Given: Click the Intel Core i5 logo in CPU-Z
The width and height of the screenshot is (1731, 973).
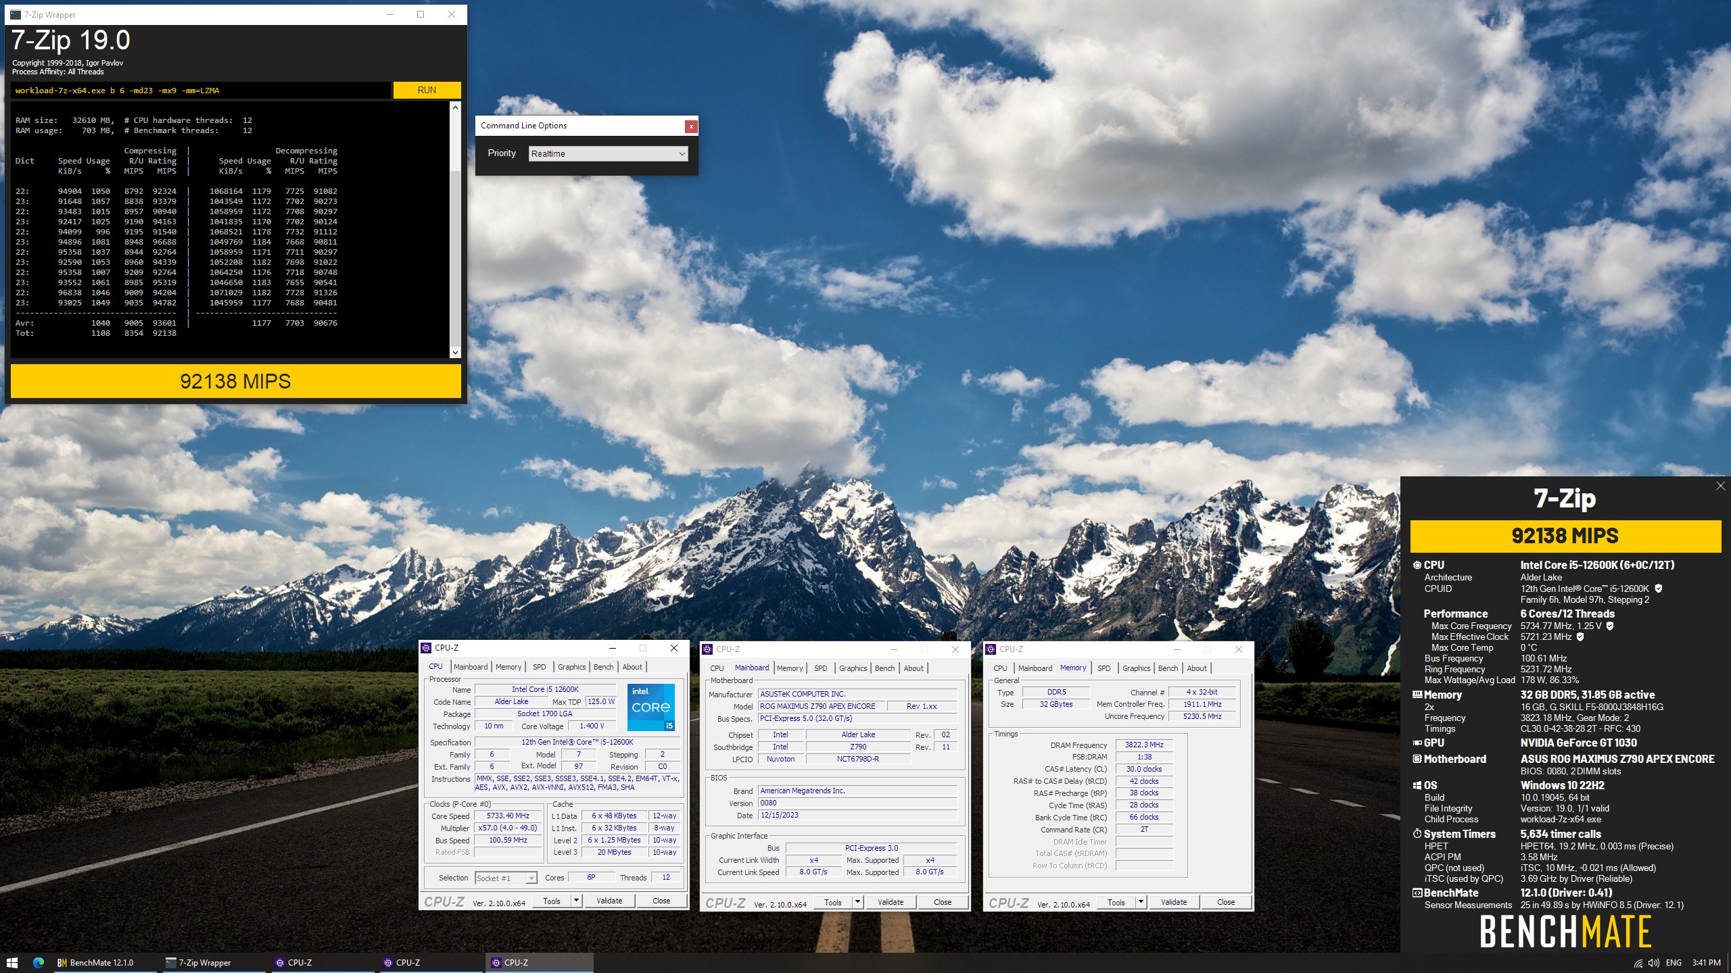Looking at the screenshot, I should [x=650, y=707].
